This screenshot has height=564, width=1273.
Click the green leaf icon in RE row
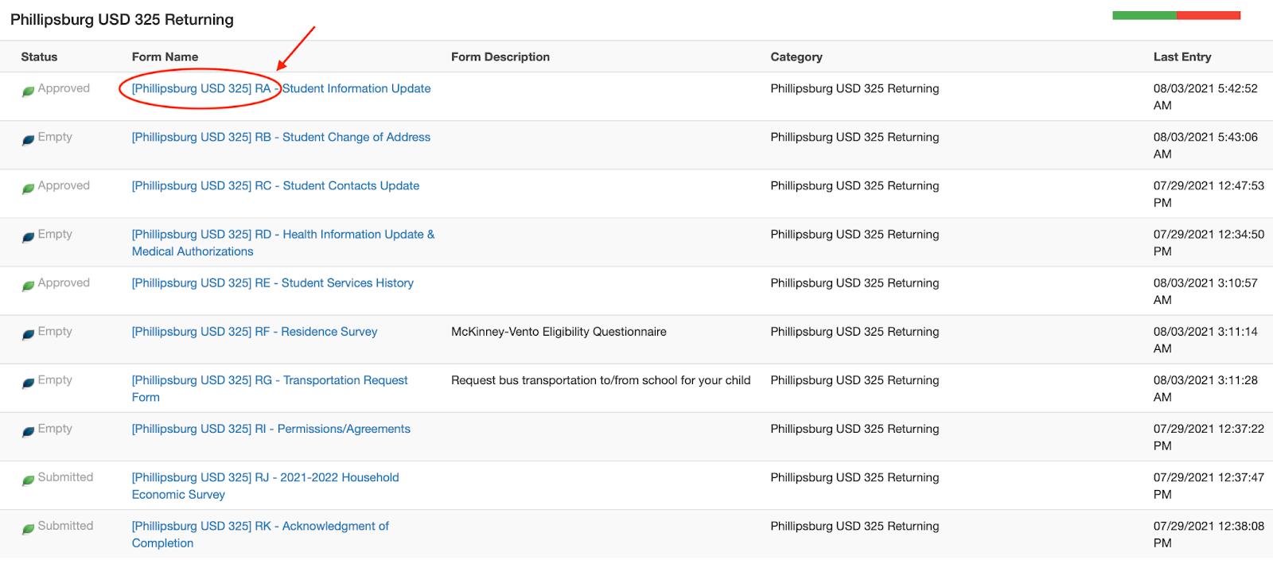[28, 285]
